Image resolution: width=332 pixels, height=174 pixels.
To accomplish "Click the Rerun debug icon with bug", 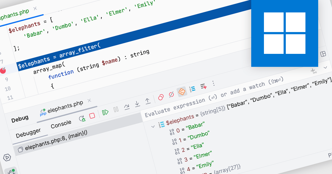I will tap(82, 118).
